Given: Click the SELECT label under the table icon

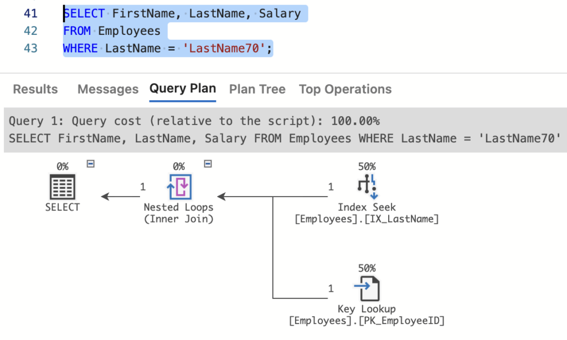Looking at the screenshot, I should pos(62,207).
